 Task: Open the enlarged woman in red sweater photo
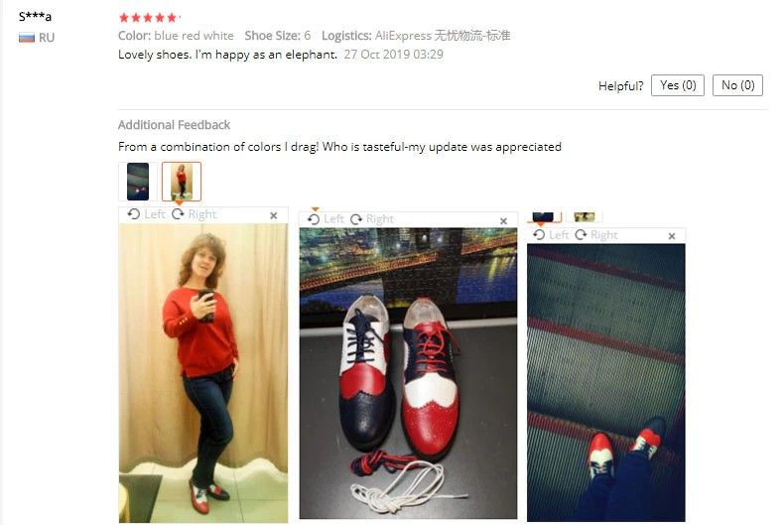pyautogui.click(x=203, y=373)
